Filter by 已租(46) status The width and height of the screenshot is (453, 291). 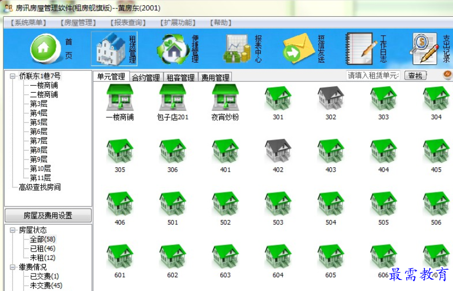tap(43, 248)
